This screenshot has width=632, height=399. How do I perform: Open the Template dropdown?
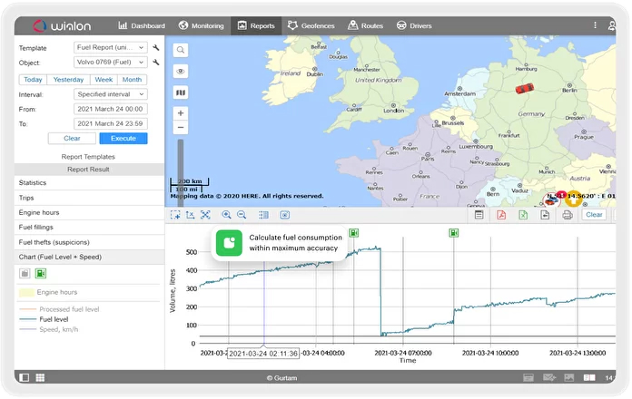click(110, 46)
